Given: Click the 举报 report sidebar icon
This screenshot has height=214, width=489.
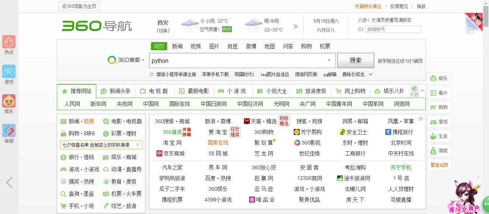Looking at the screenshot, I should (9, 130).
